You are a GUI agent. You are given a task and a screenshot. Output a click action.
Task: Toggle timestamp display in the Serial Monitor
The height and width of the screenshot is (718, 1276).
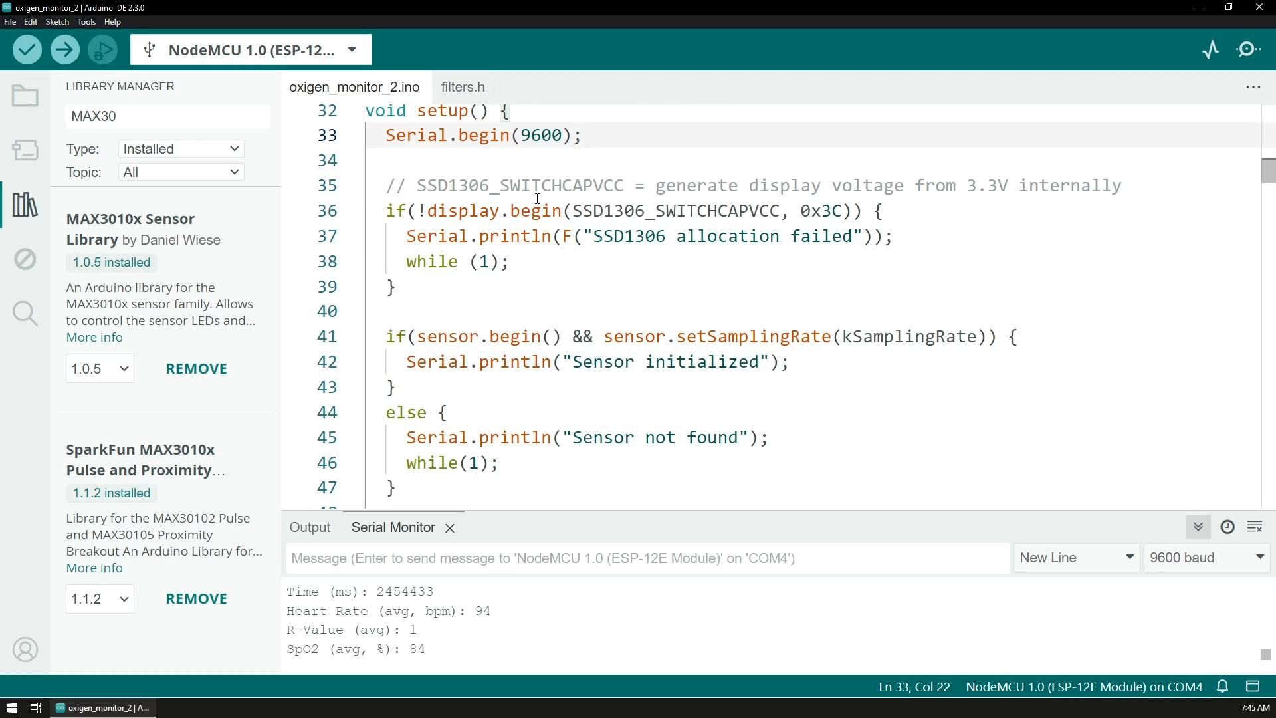1227,527
